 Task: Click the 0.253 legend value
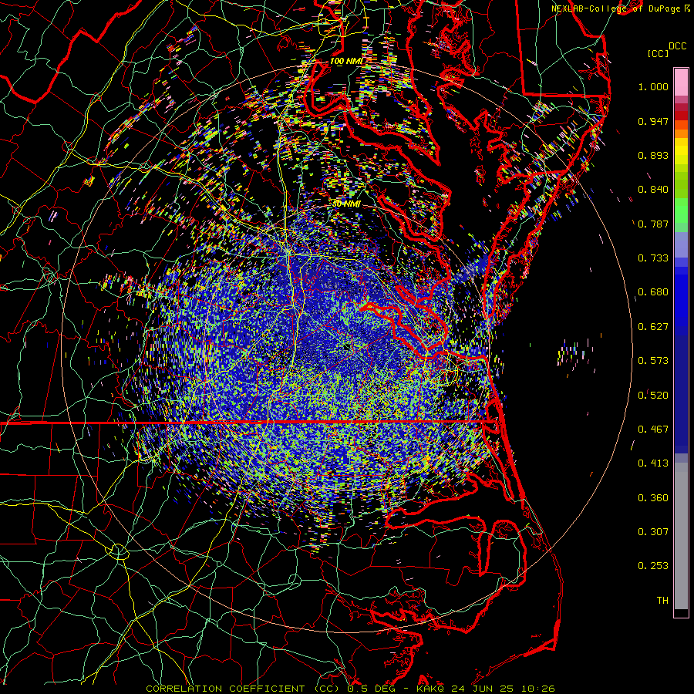tap(653, 566)
